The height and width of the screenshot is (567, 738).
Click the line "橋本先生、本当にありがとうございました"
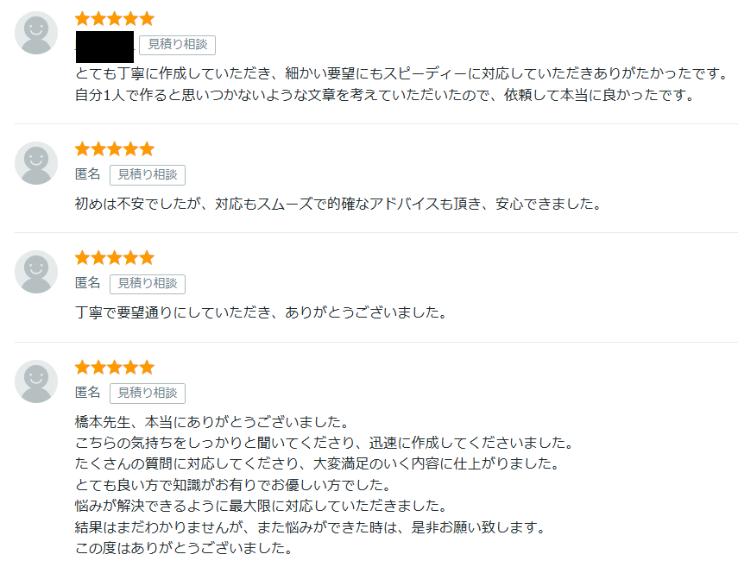point(211,423)
